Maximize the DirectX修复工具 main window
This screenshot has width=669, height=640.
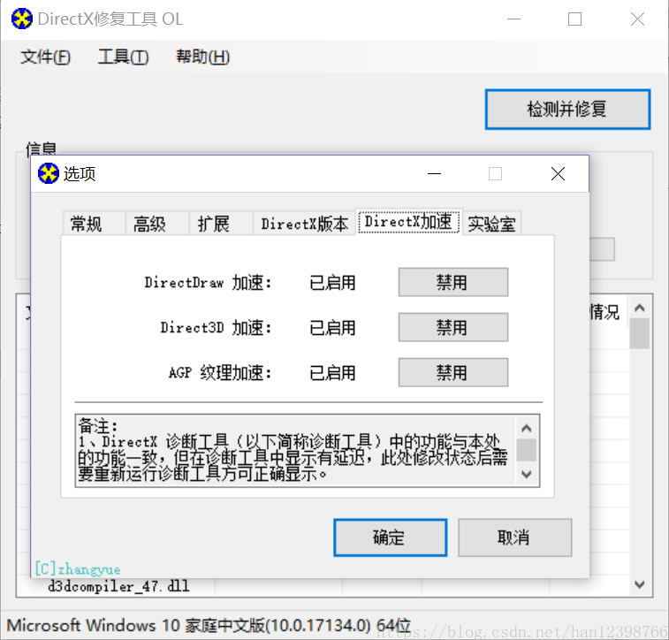coord(574,19)
